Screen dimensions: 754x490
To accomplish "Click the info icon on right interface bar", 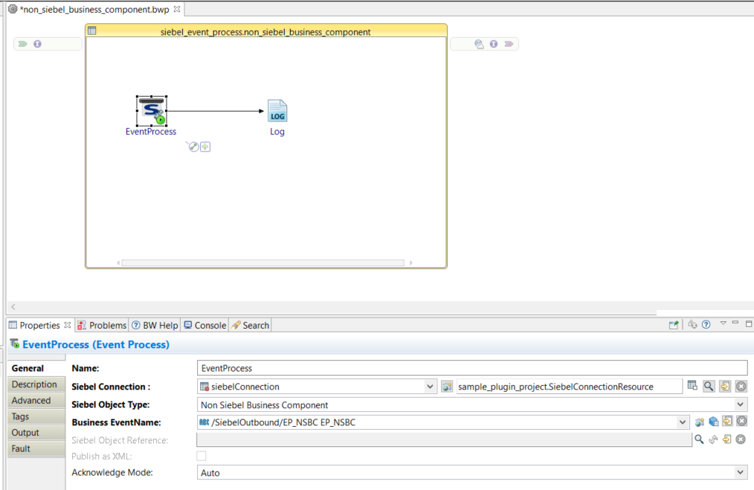I will [493, 44].
